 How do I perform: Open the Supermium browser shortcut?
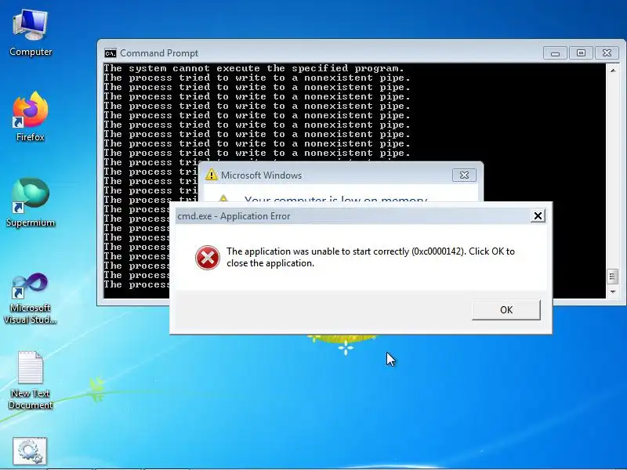31,203
